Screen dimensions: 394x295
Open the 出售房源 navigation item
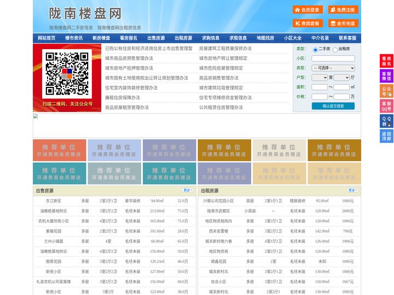[156, 38]
